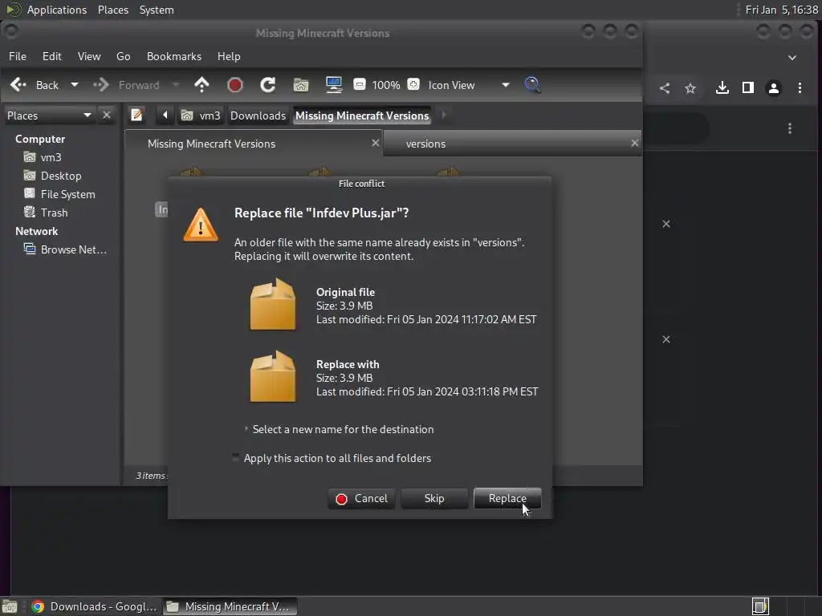Viewport: 822px width, 616px height.
Task: Open Browse Network in the sidebar
Action: point(65,249)
